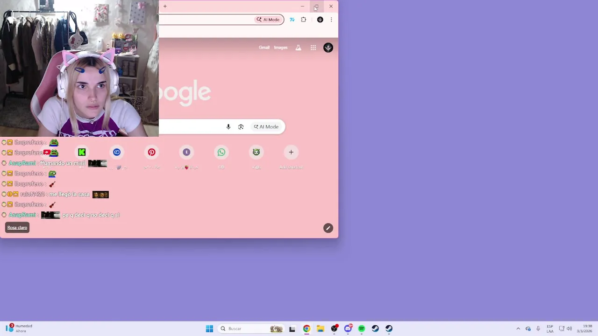Open the WhatsApp shortcut tile
This screenshot has height=336, width=598.
[x=221, y=152]
